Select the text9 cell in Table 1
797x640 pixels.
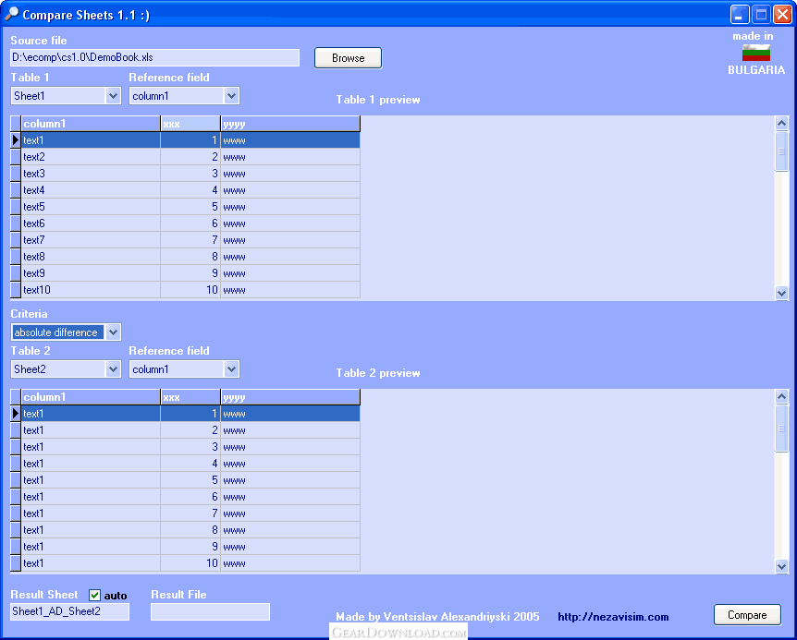tap(91, 273)
